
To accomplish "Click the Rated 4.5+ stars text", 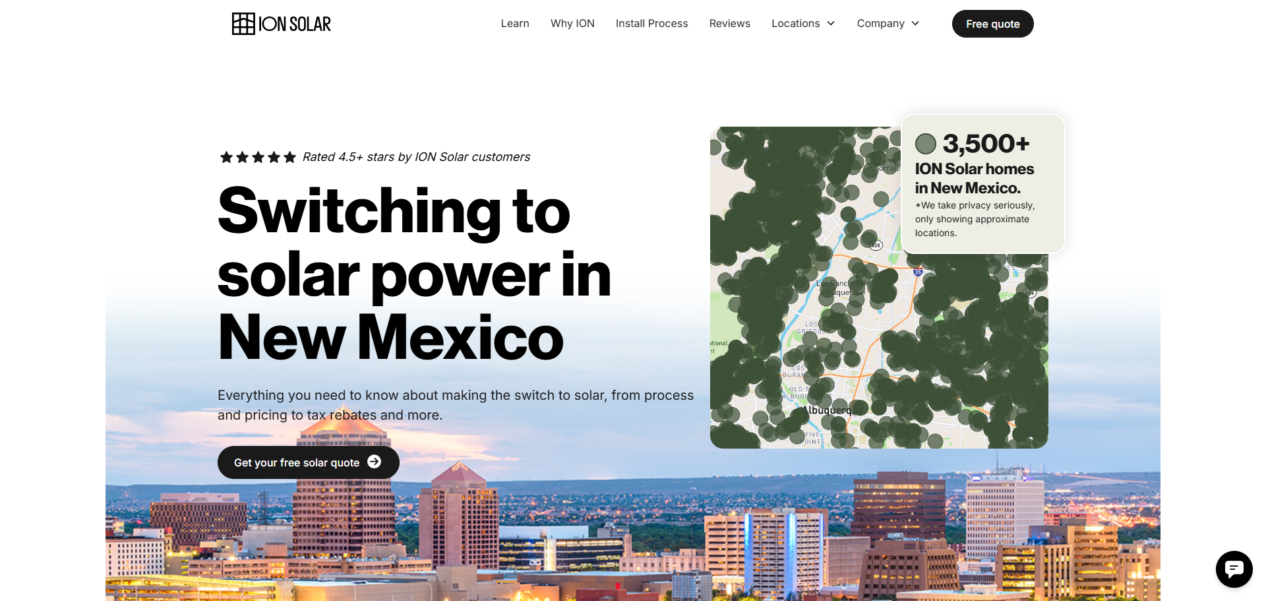I will click(x=416, y=157).
